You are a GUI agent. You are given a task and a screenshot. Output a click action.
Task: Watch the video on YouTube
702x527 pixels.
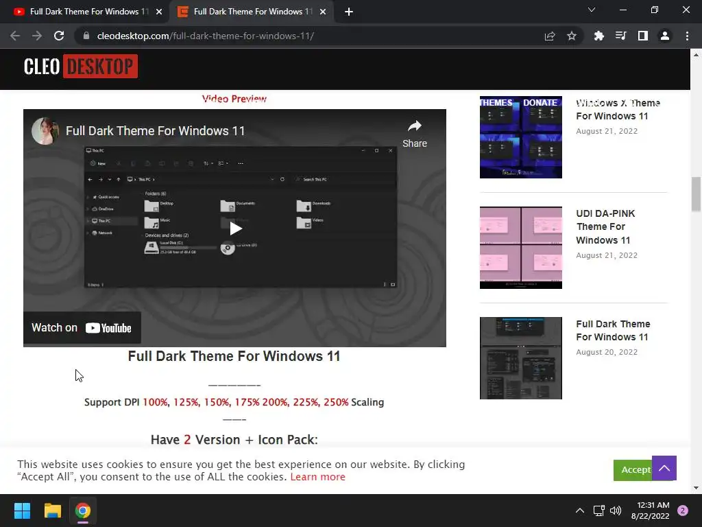click(82, 328)
